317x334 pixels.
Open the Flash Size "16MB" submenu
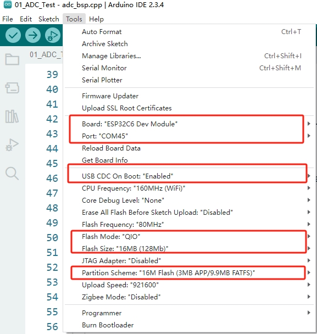point(189,249)
